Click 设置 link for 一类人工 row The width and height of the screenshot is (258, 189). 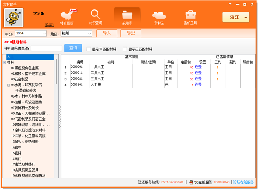click(x=198, y=67)
